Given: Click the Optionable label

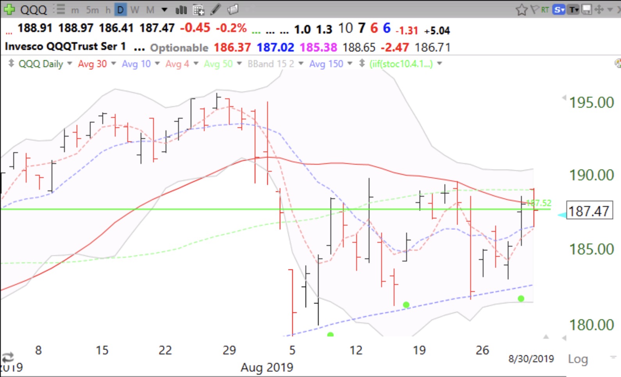Looking at the screenshot, I should coord(179,48).
